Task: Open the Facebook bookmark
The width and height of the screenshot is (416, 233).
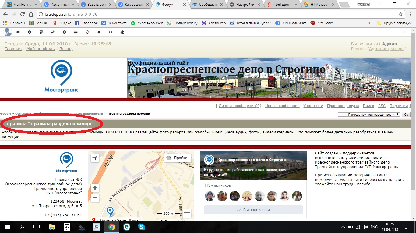Action: [86, 23]
